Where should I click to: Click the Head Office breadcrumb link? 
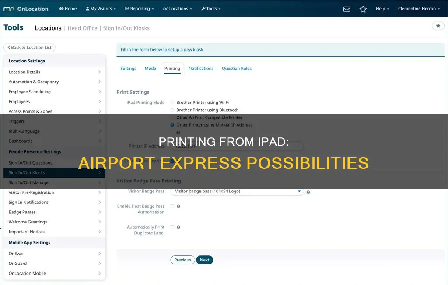[82, 28]
